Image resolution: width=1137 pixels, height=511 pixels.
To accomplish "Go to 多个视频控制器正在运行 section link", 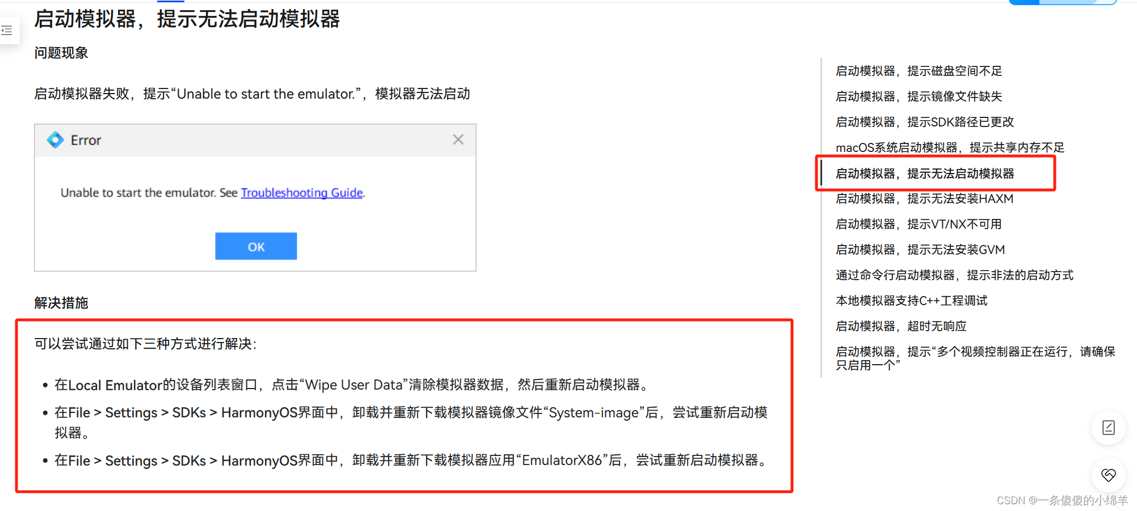I will 975,358.
